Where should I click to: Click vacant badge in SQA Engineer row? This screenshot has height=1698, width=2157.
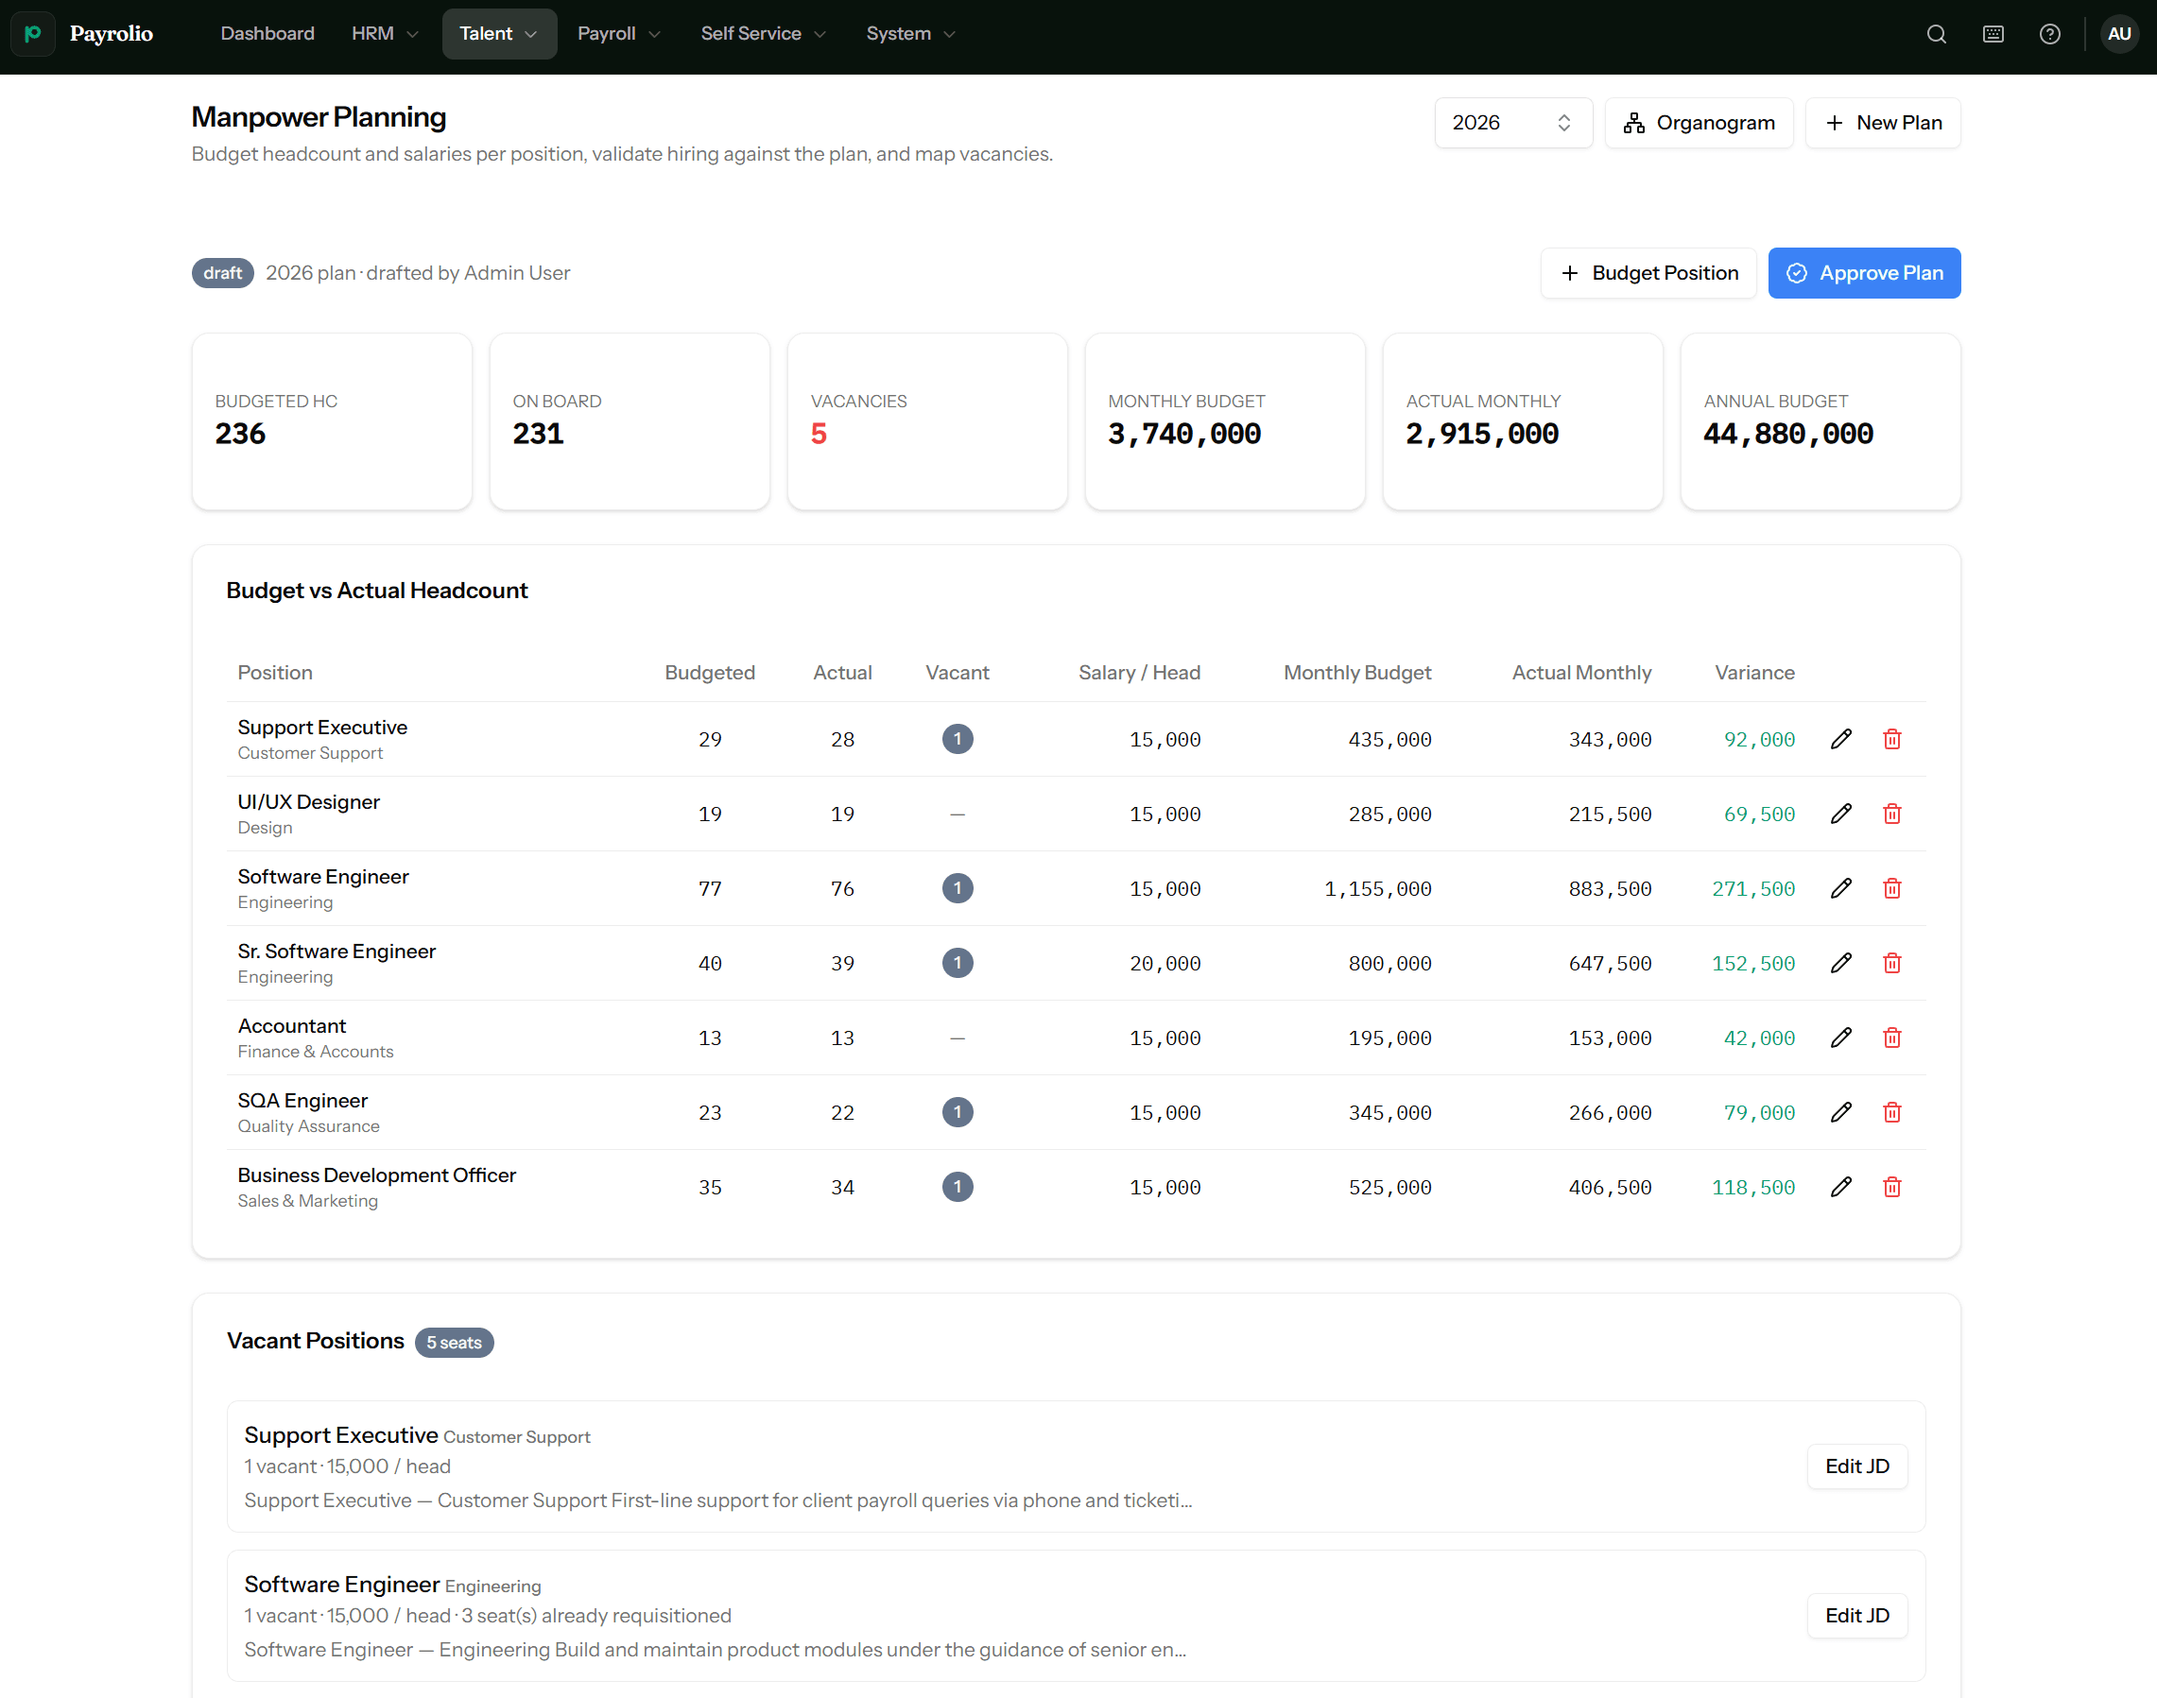coord(957,1111)
